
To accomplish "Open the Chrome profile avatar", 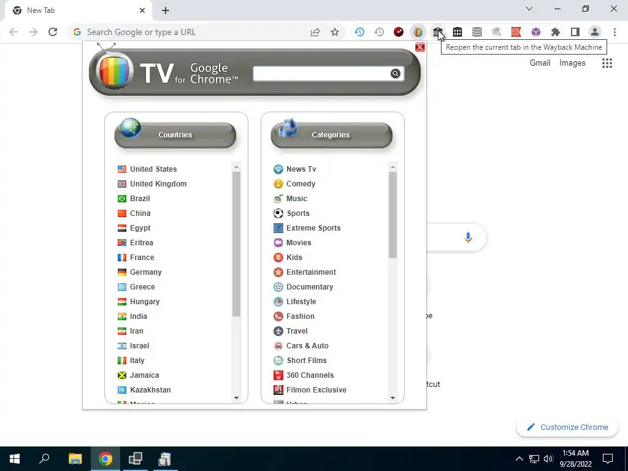I will tap(594, 32).
